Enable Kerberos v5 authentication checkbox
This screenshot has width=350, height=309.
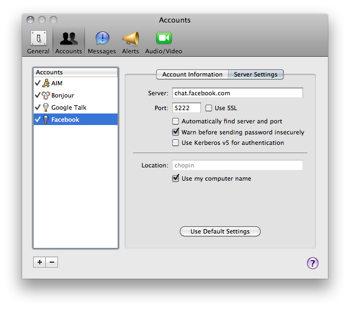click(176, 143)
